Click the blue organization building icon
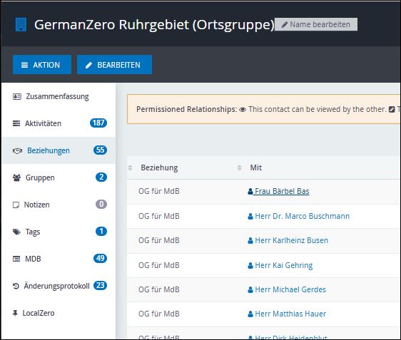This screenshot has height=340, width=401. (x=21, y=24)
